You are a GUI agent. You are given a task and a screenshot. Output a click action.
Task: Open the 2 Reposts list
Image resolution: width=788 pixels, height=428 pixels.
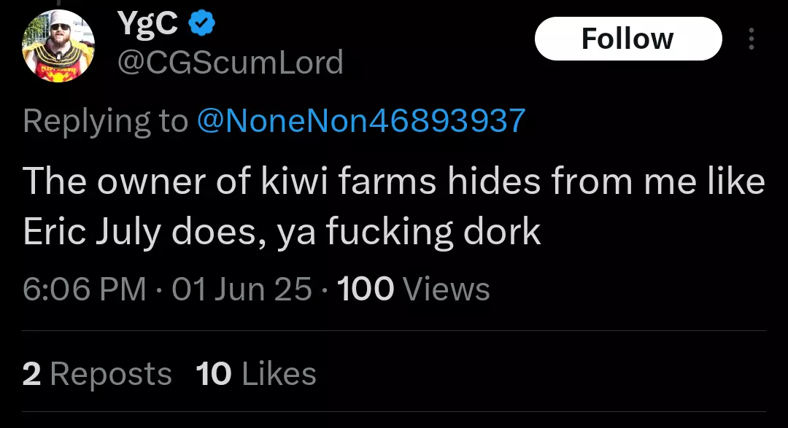(97, 374)
